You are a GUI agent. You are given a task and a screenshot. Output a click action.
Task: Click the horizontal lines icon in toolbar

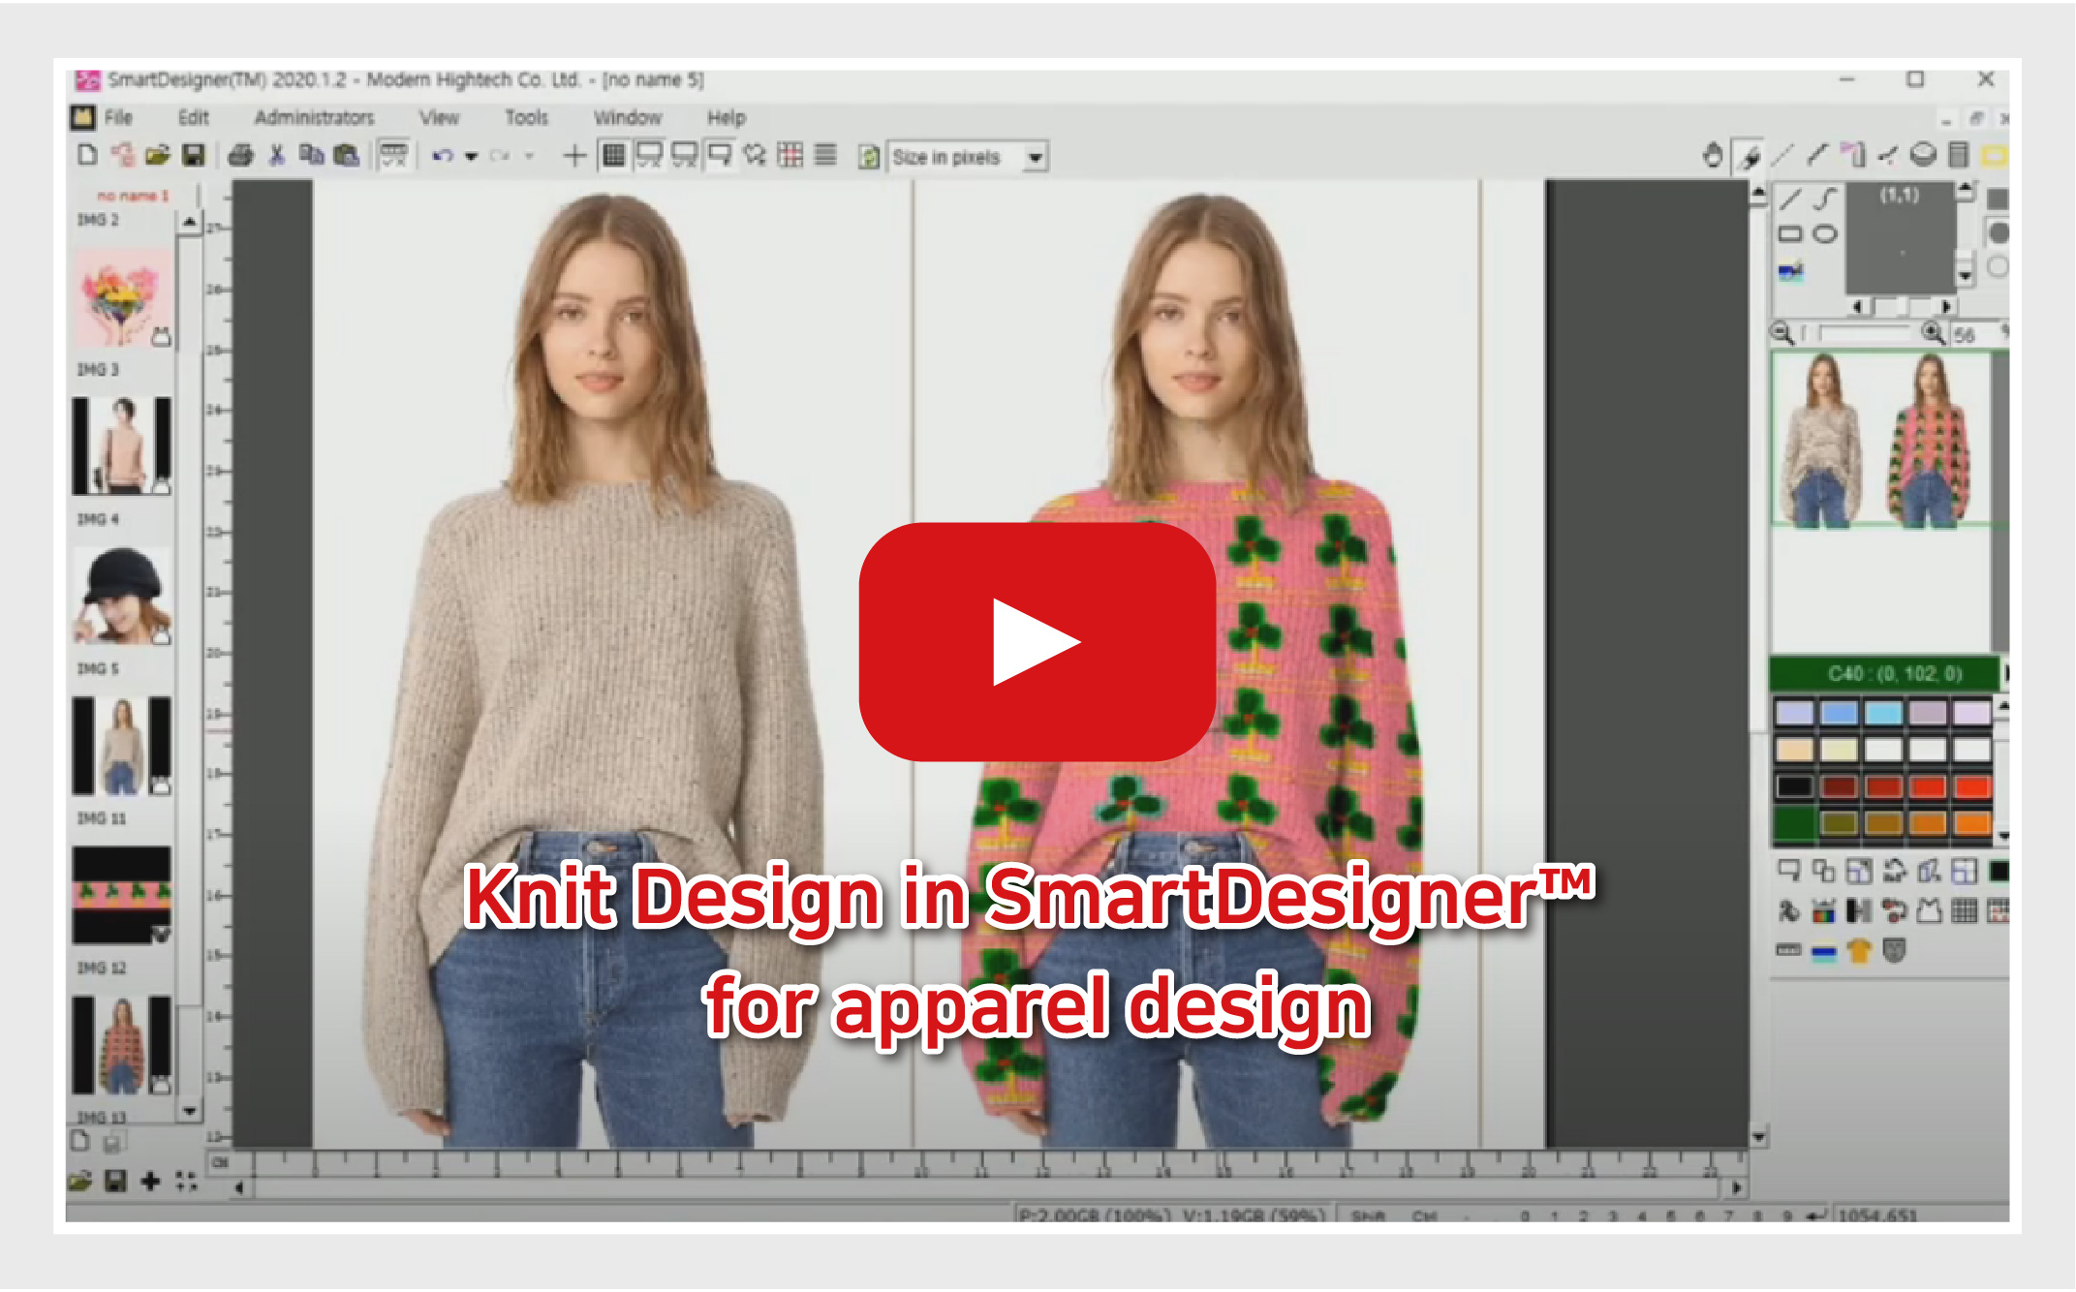pos(825,155)
